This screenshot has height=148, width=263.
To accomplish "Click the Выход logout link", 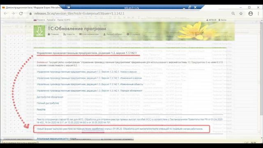I will tap(222, 20).
